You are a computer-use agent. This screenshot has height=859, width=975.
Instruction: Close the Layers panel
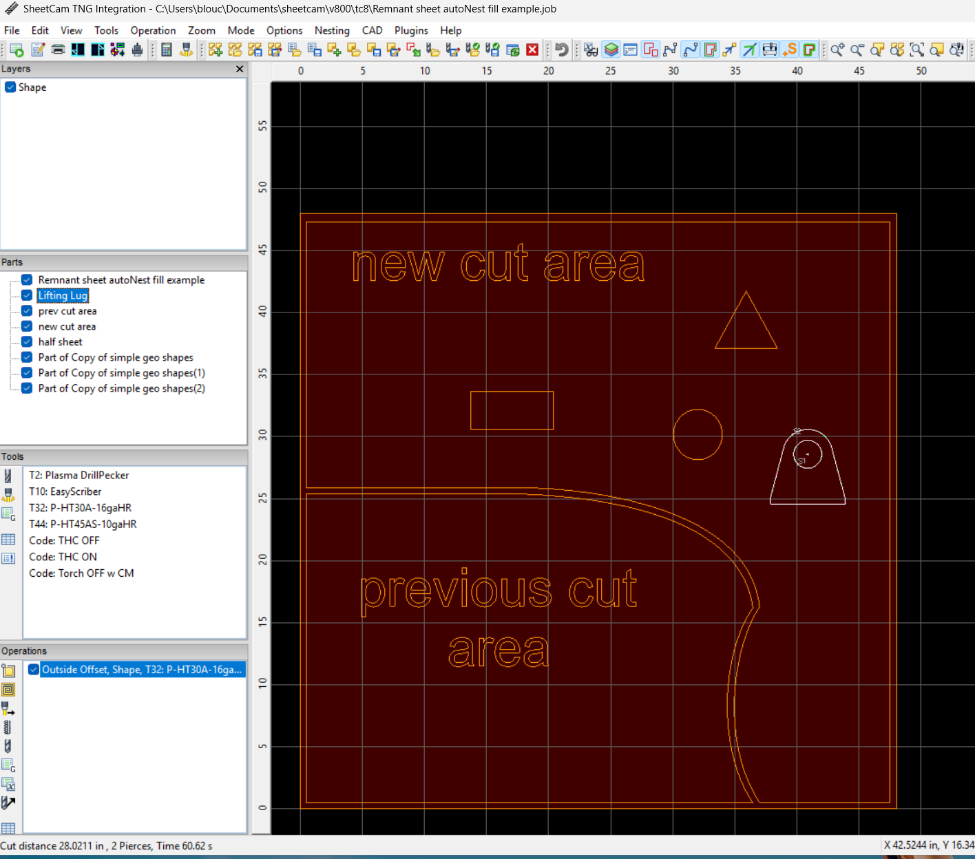[x=240, y=69]
